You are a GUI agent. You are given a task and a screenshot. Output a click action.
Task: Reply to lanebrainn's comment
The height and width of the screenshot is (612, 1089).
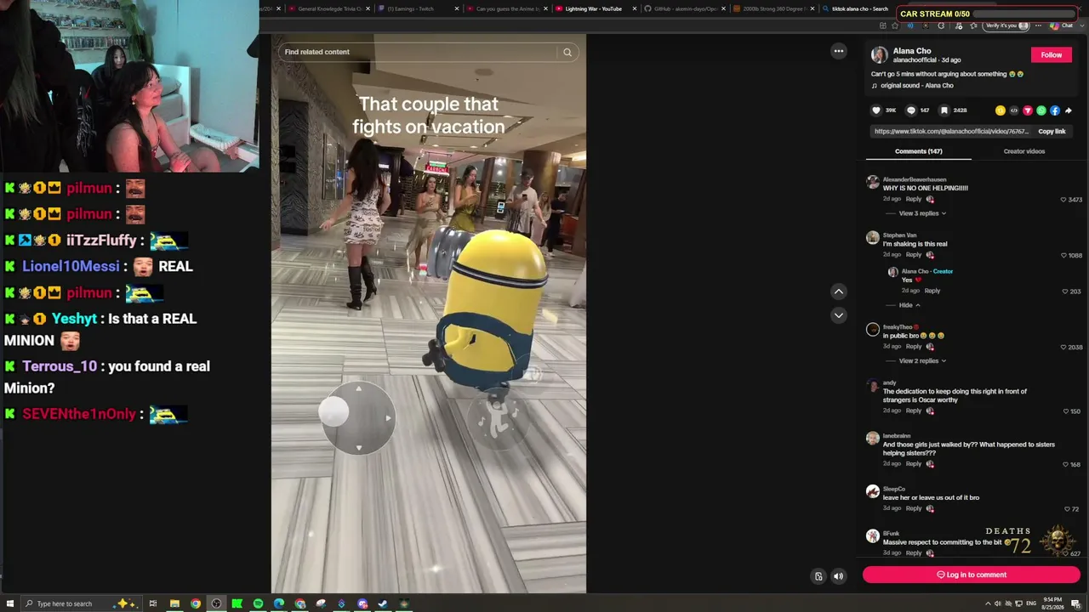pyautogui.click(x=914, y=464)
